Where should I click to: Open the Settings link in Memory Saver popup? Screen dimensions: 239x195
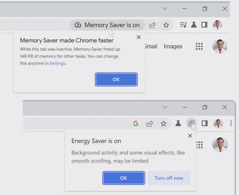(x=57, y=63)
